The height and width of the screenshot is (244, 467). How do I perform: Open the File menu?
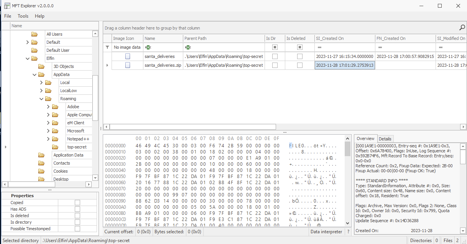8,16
